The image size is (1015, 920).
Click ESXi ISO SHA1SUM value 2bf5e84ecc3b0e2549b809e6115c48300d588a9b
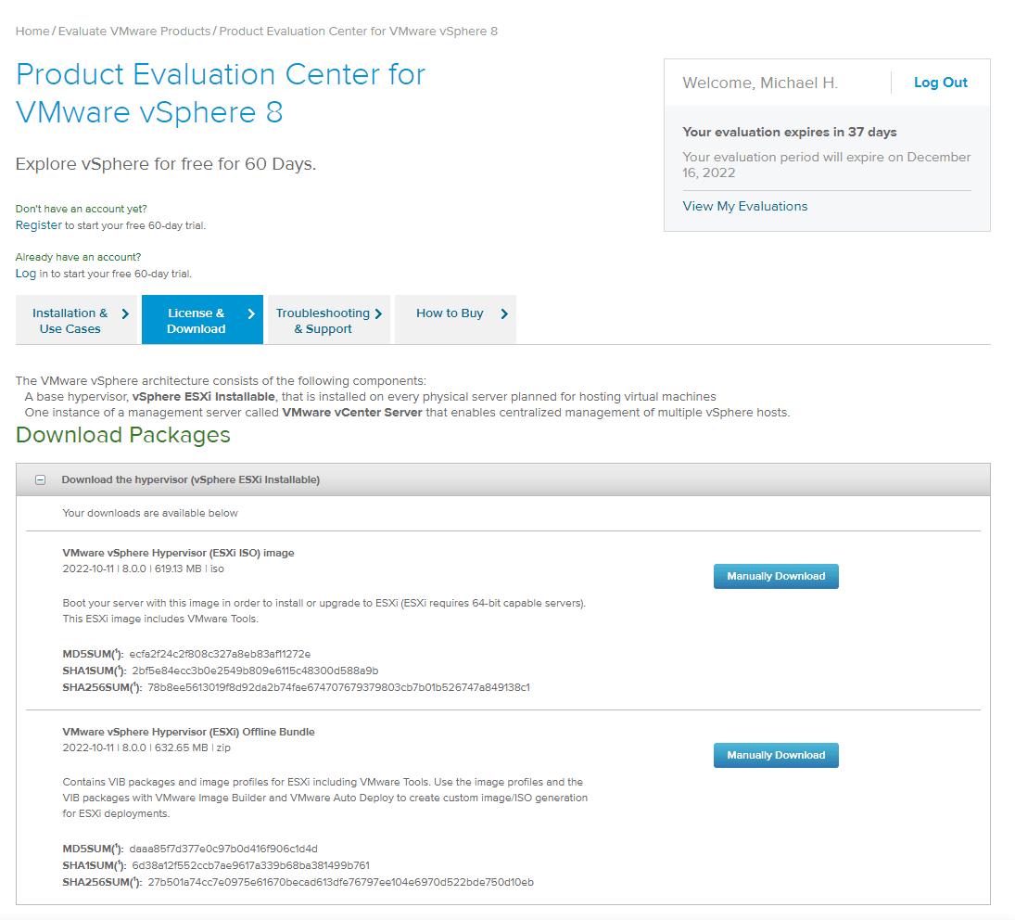255,671
